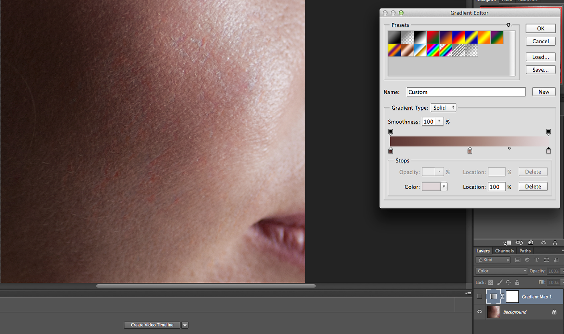Image resolution: width=564 pixels, height=334 pixels.
Task: Switch to the Layers tab
Action: pos(483,251)
